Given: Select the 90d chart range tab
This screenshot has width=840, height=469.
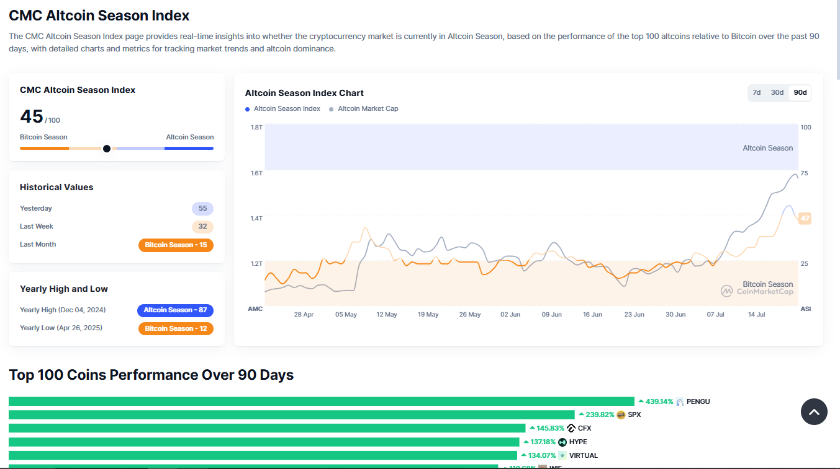Looking at the screenshot, I should [x=800, y=92].
